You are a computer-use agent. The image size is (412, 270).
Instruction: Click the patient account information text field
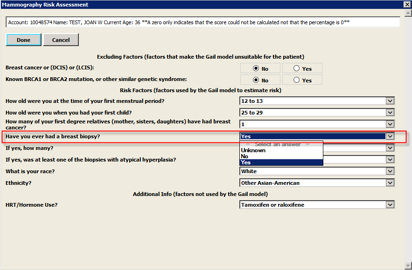(203, 22)
